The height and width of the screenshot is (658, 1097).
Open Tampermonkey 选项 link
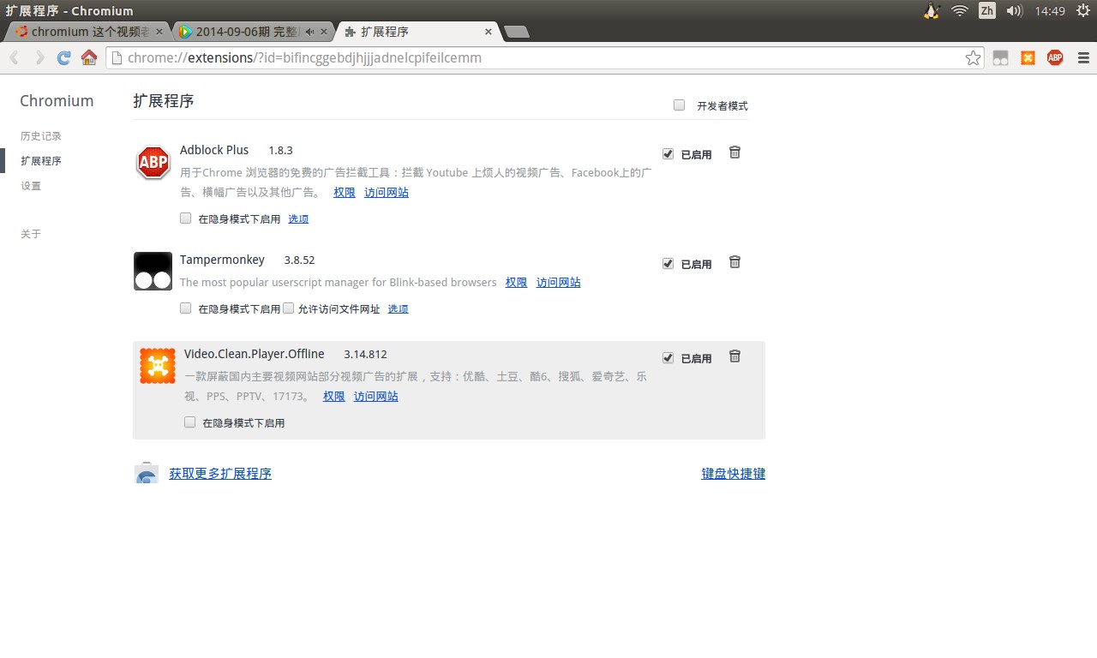pos(398,309)
